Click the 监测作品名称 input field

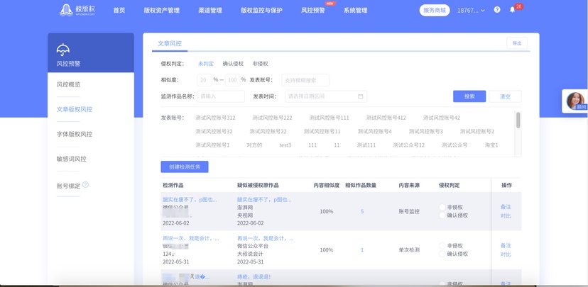(221, 96)
